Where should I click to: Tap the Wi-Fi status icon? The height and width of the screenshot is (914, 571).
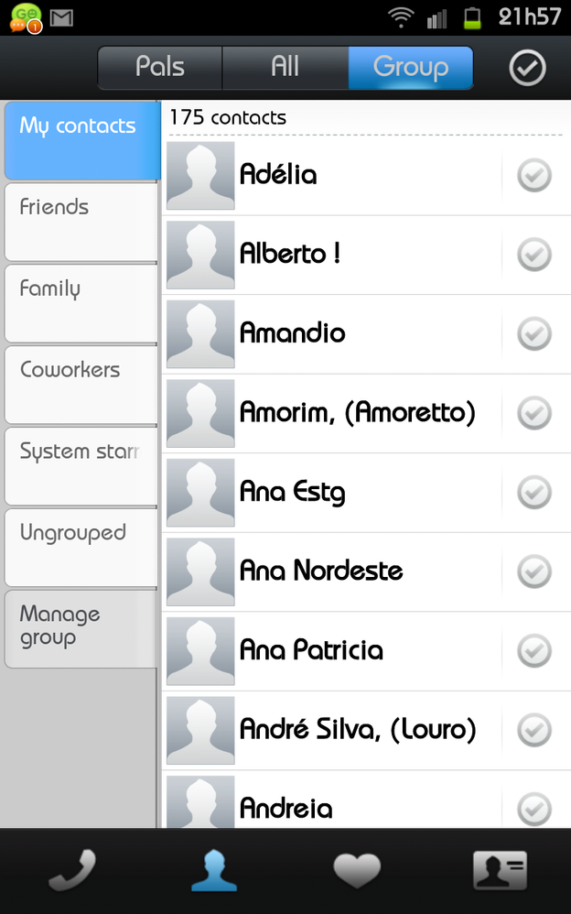400,17
